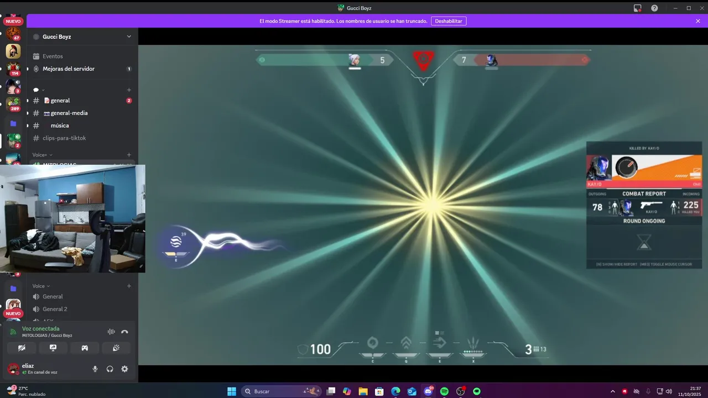Click the Buscar taskbar search box
Image resolution: width=708 pixels, height=398 pixels.
282,391
